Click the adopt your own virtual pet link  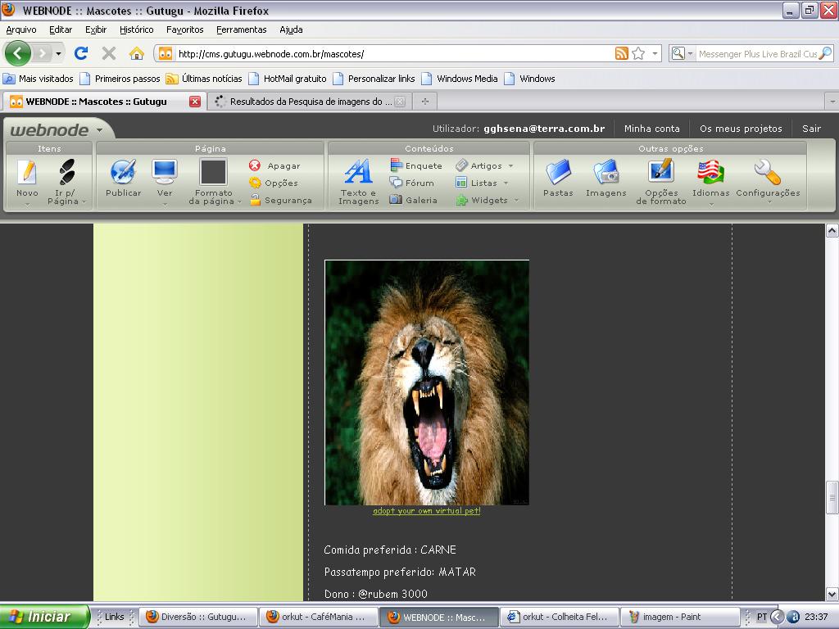click(426, 511)
